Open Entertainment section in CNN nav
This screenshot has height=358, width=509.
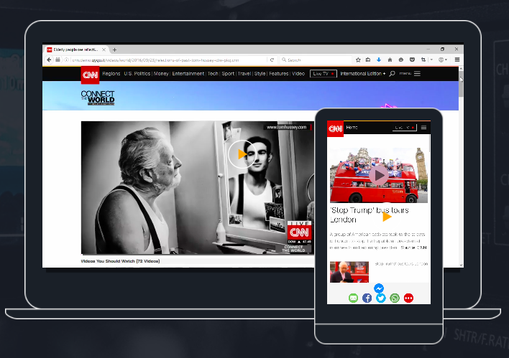tap(188, 74)
